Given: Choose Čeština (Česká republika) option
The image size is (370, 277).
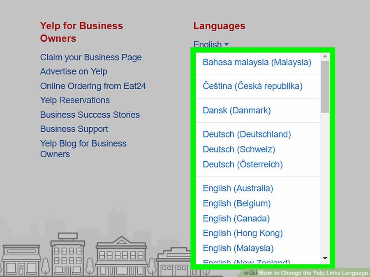Looking at the screenshot, I should (252, 86).
